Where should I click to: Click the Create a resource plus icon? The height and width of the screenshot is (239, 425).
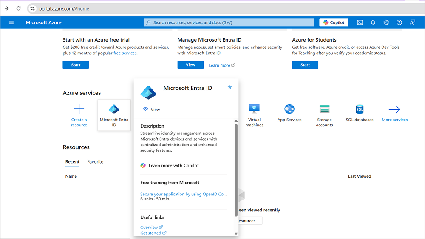[79, 109]
